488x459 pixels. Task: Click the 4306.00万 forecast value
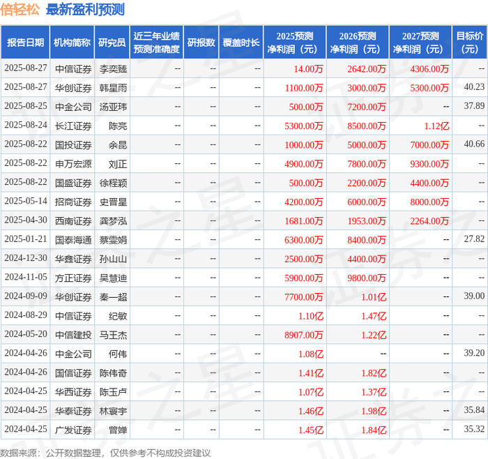click(429, 69)
